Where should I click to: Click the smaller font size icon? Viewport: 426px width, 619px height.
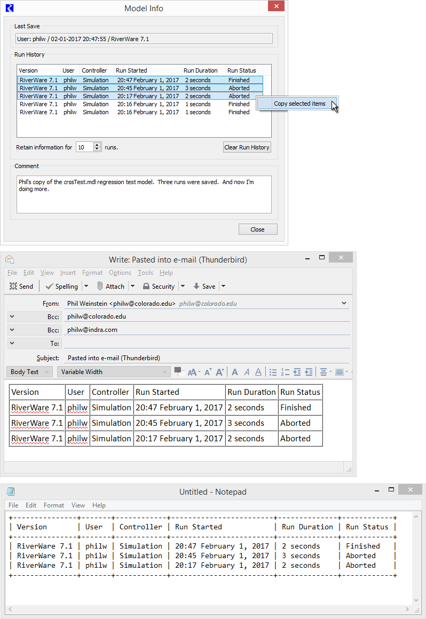[208, 372]
